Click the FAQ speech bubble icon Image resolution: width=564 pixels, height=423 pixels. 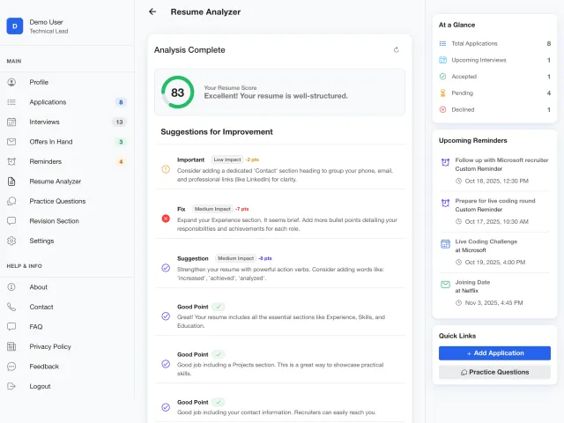[11, 327]
